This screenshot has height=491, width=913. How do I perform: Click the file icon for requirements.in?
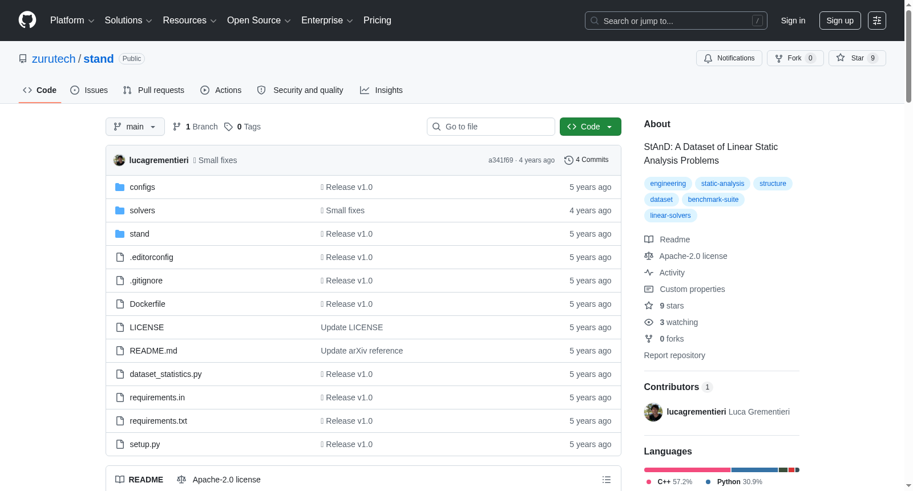tap(120, 397)
